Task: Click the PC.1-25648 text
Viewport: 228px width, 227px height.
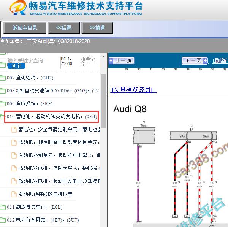Action: [x=66, y=61]
